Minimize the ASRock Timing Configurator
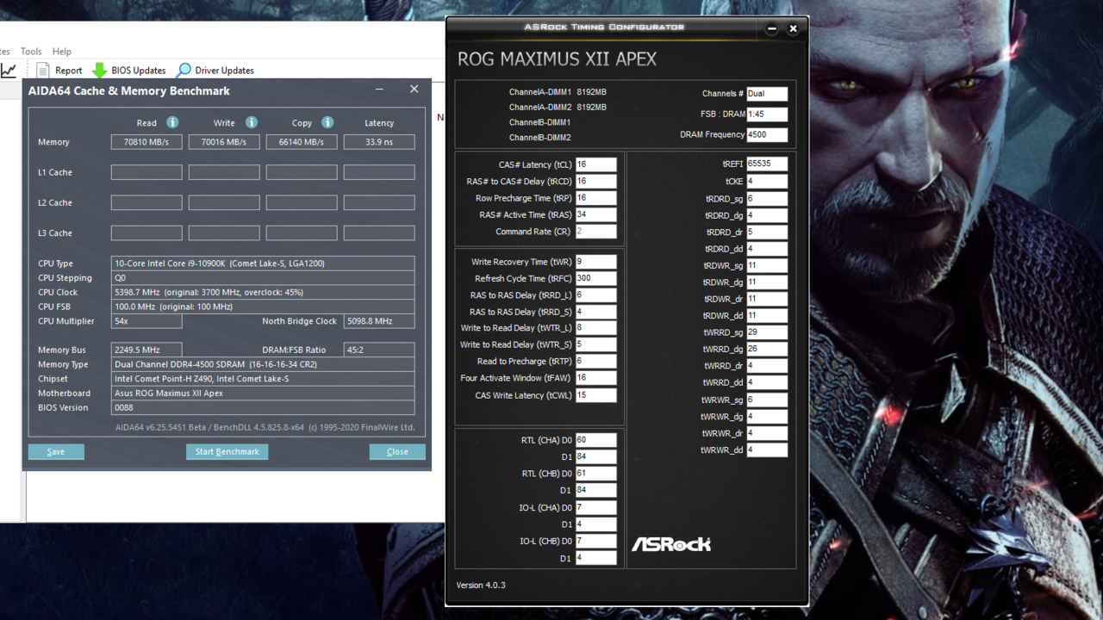Viewport: 1103px width, 620px height. pos(772,28)
